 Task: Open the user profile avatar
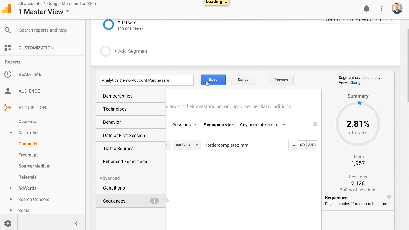(397, 8)
